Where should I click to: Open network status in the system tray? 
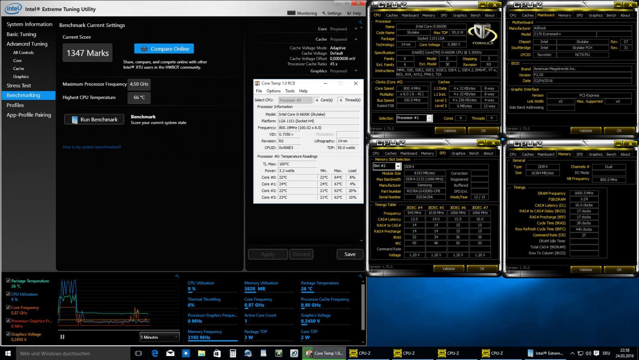(580, 353)
